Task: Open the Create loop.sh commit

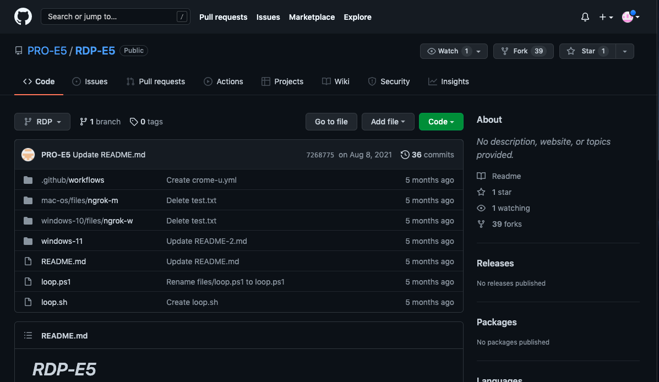Action: click(x=192, y=302)
